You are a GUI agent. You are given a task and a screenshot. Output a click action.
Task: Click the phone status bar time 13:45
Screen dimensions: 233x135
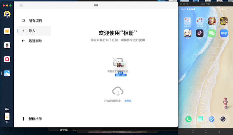[x=183, y=9]
